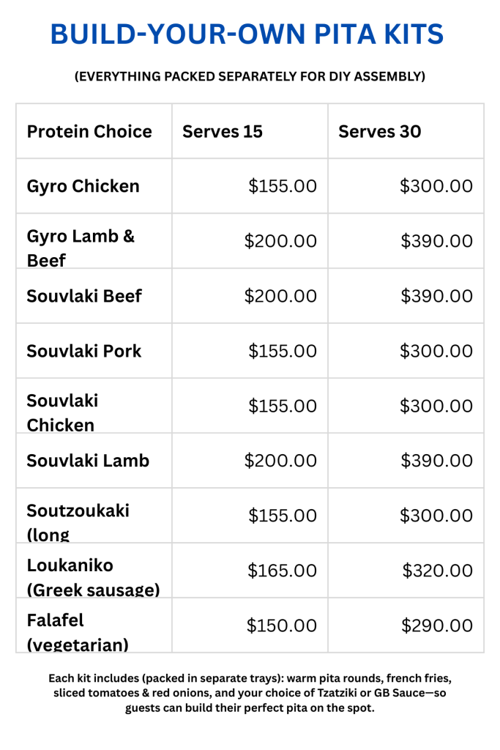Select the Serves 15 column header
Screen dimensions: 500x750
coord(223,132)
